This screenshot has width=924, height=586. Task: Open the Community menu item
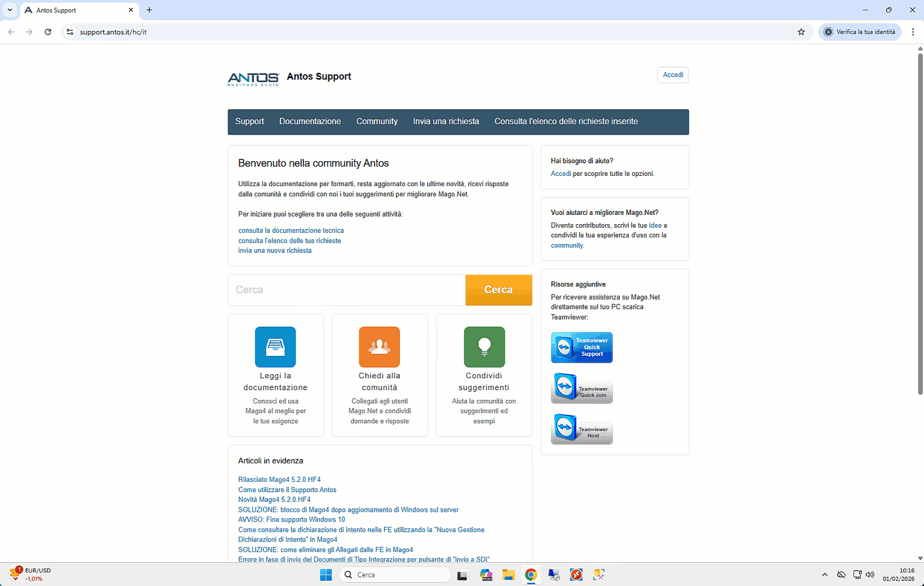(x=377, y=122)
